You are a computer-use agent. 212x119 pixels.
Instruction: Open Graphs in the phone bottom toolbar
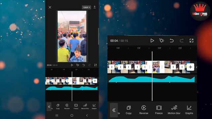click(94, 106)
